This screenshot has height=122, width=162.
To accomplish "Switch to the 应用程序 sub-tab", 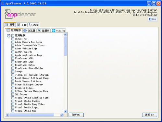I will pos(14,30).
